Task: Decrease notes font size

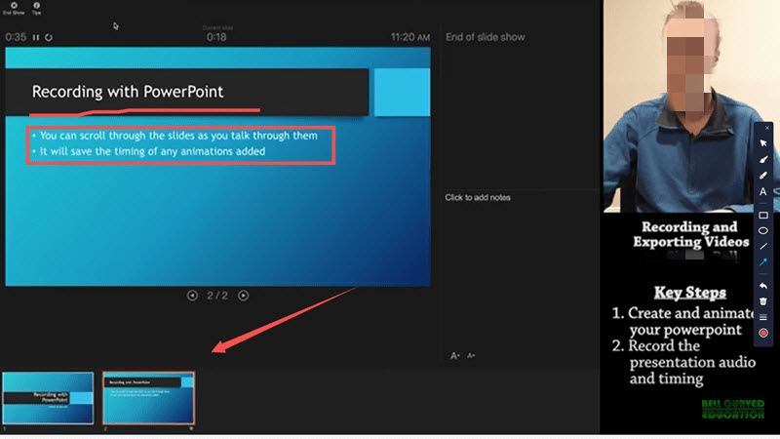Action: pos(471,355)
